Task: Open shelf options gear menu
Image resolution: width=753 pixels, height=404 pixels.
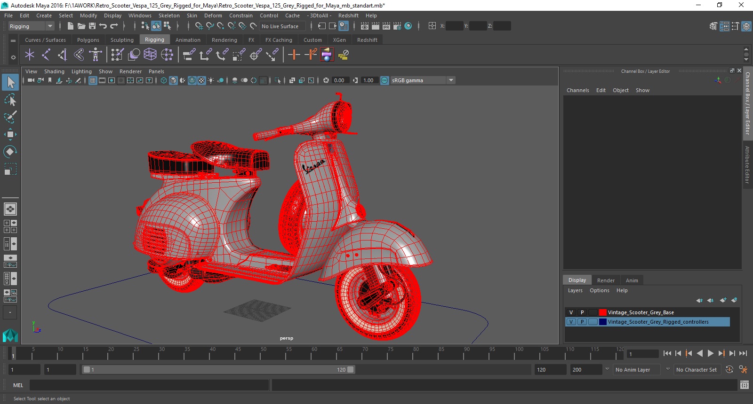Action: coord(13,57)
